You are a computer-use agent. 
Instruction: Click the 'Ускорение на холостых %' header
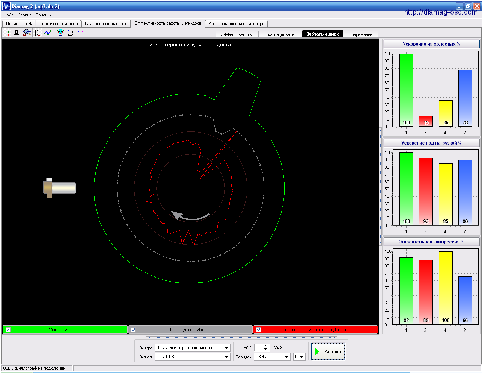431,44
